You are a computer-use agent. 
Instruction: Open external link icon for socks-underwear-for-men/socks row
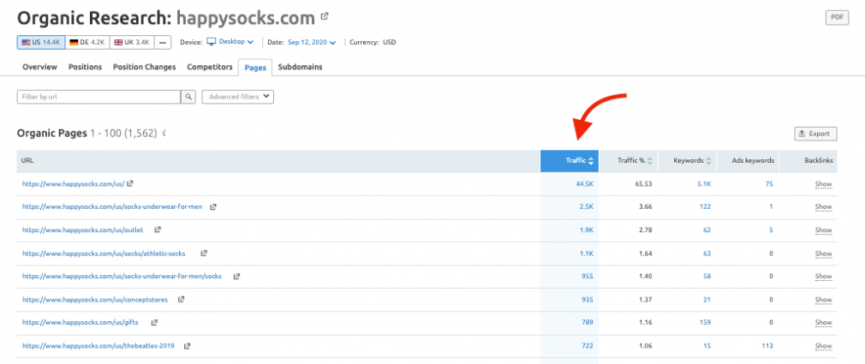point(236,277)
